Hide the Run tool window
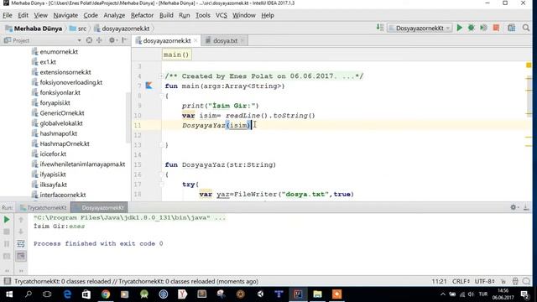537x302 pixels. click(526, 207)
